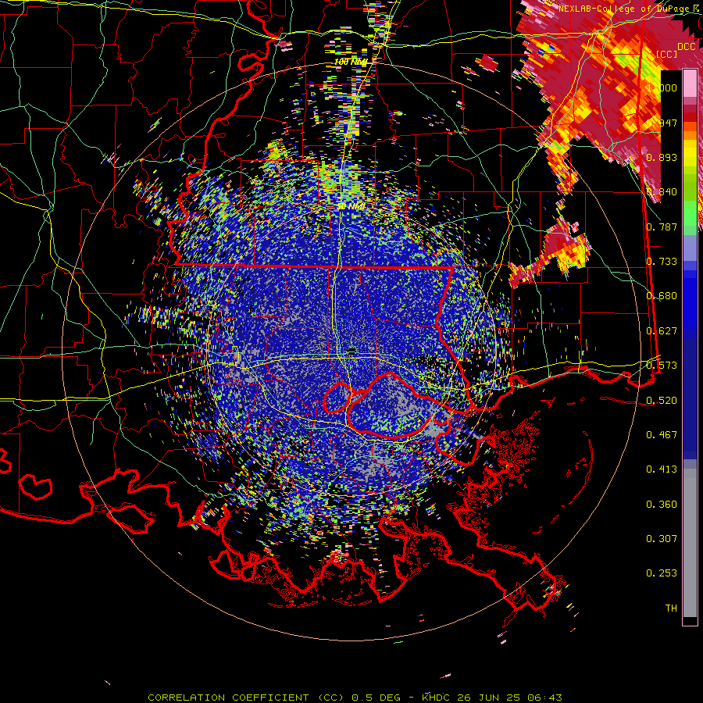
Task: Select the 0.467 legend value
Action: 662,435
